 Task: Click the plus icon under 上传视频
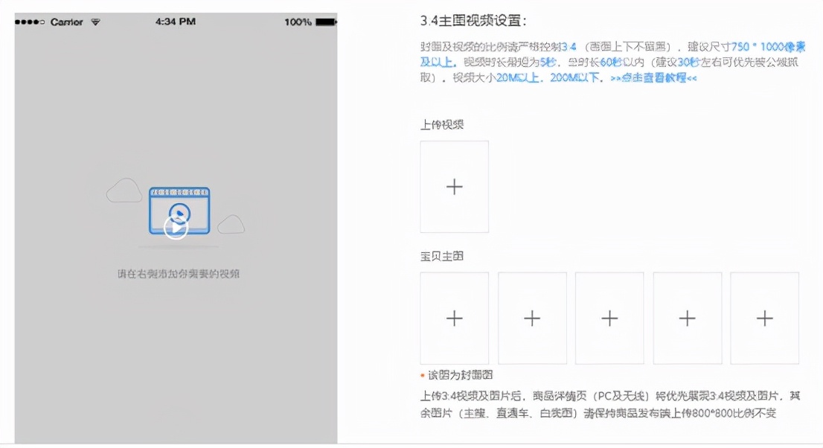[454, 188]
